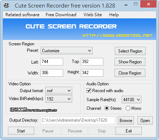Start recording with the Start button
Screen dimensions: 159x140
(21, 131)
